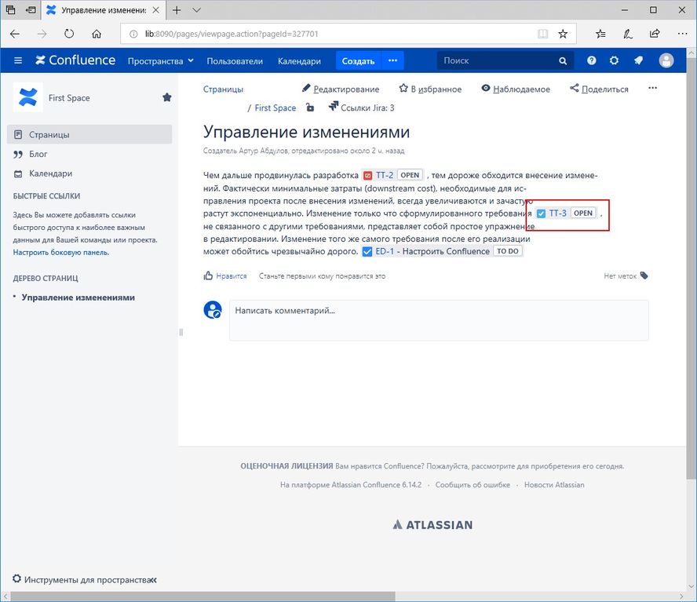697x602 pixels.
Task: Open browser favorites hub icon
Action: 600,34
